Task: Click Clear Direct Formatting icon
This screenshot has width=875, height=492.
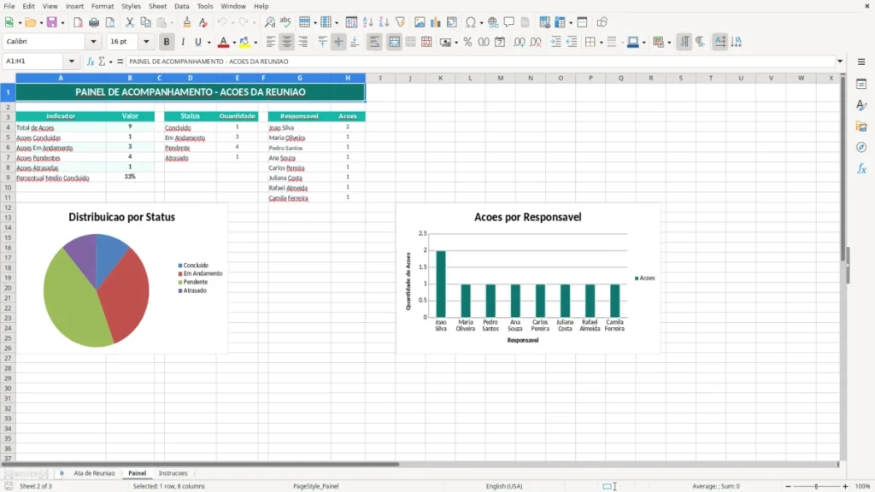Action: 203,22
